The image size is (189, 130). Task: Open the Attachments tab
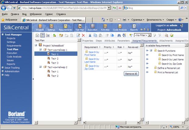coord(166,41)
